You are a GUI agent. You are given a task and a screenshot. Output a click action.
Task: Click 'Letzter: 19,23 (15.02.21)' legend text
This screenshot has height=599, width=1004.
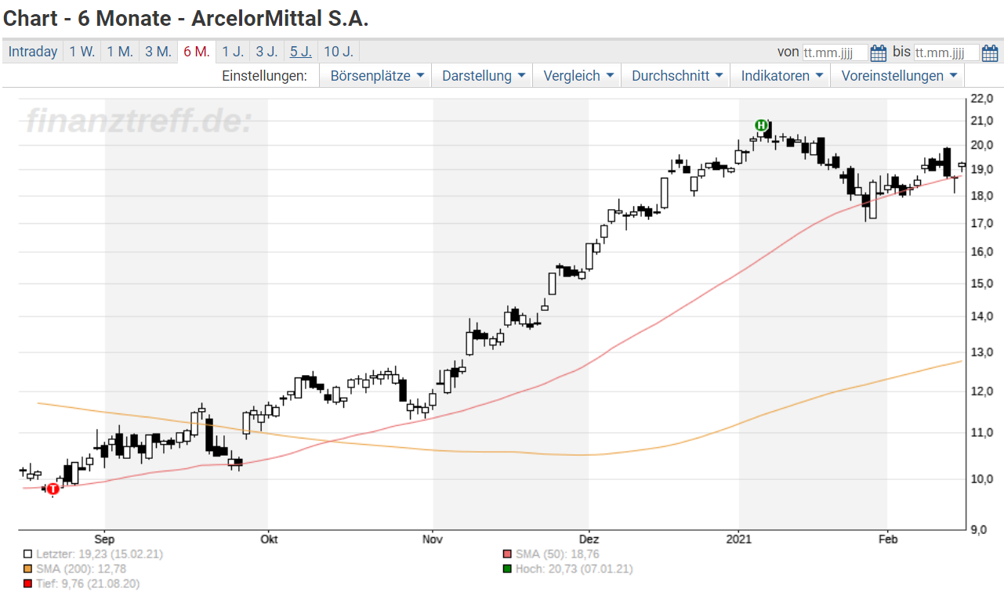(x=99, y=554)
